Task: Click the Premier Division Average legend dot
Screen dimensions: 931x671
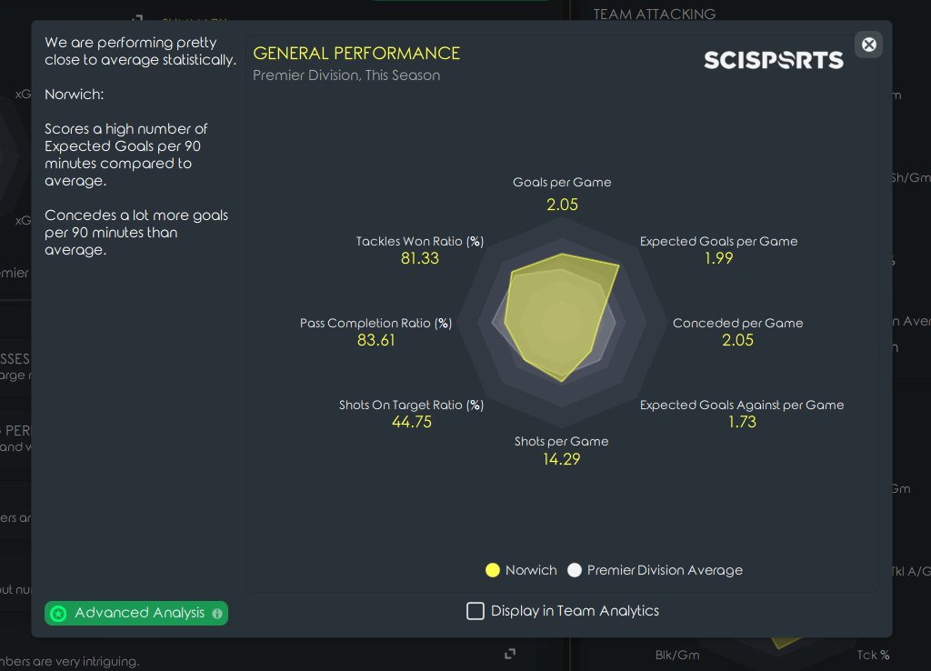Action: point(575,570)
